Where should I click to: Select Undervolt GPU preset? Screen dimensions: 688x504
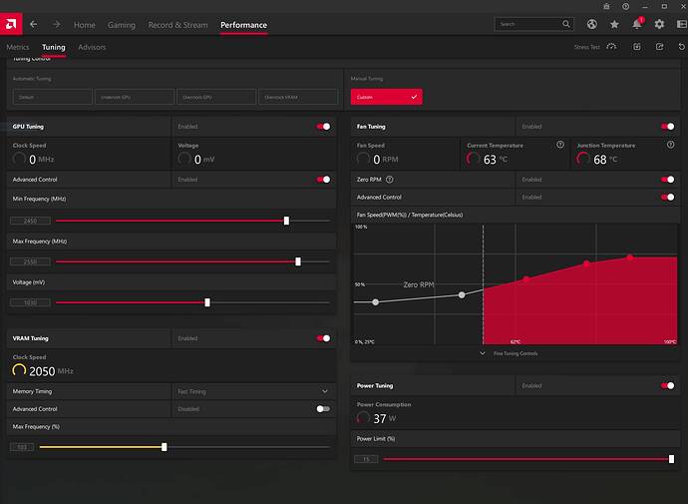133,97
